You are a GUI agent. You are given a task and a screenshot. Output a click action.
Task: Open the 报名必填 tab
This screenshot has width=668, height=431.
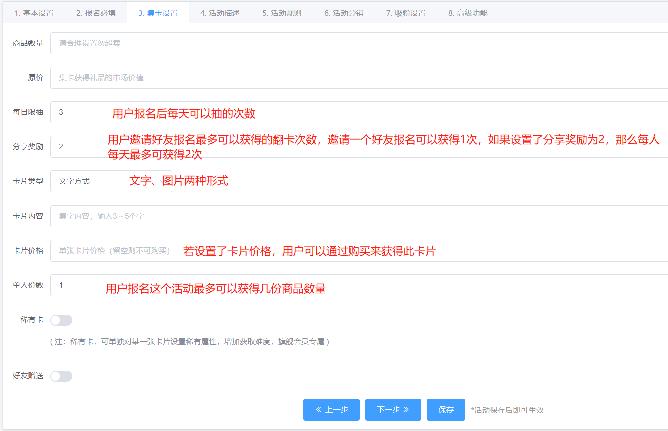click(x=96, y=13)
